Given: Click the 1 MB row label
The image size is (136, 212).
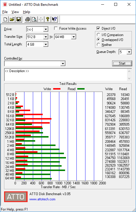Looking at the screenshot, I should click(10, 141).
